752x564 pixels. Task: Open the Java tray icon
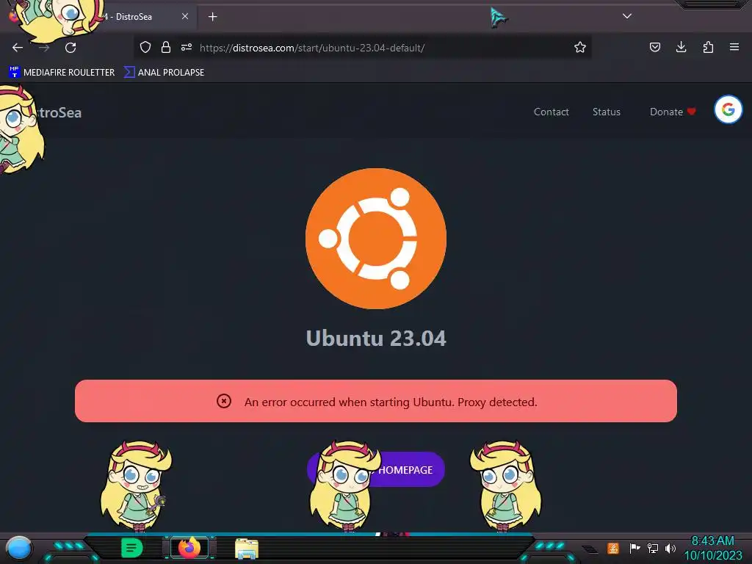click(x=613, y=548)
